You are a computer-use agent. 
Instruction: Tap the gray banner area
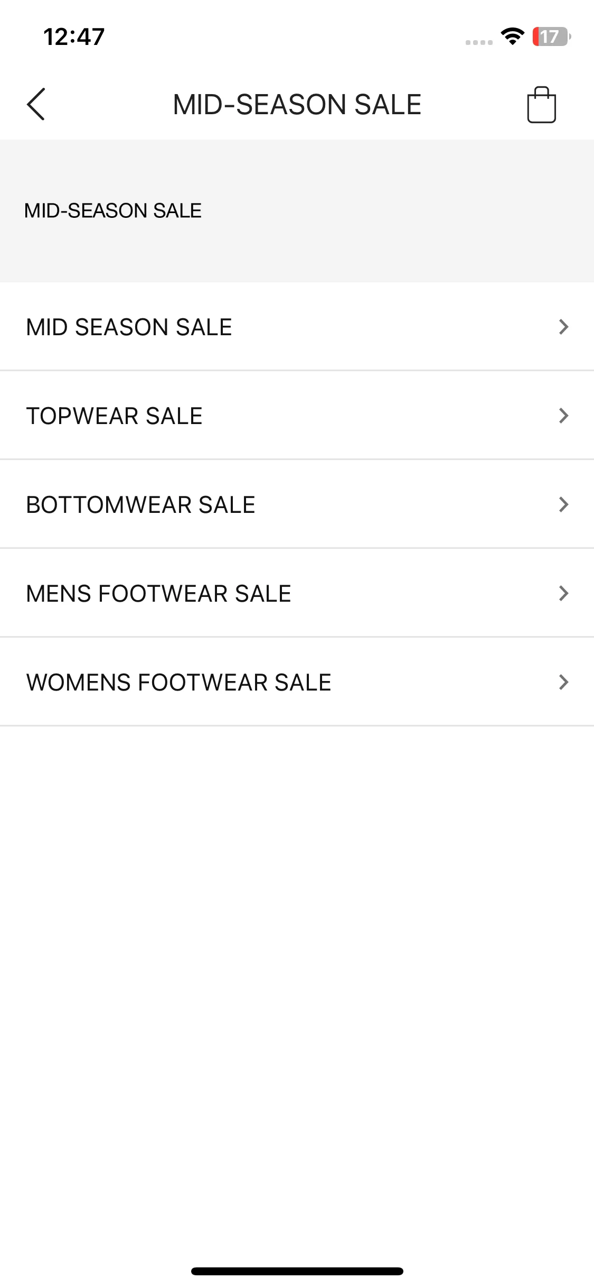click(297, 211)
